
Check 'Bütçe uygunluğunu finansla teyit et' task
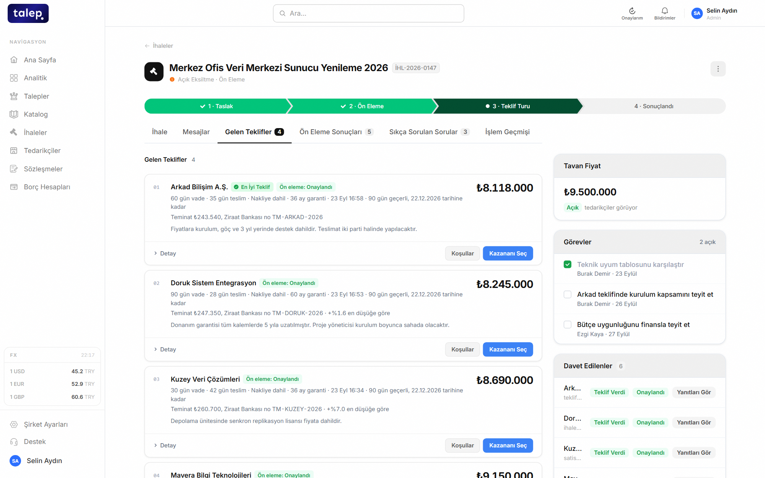568,325
